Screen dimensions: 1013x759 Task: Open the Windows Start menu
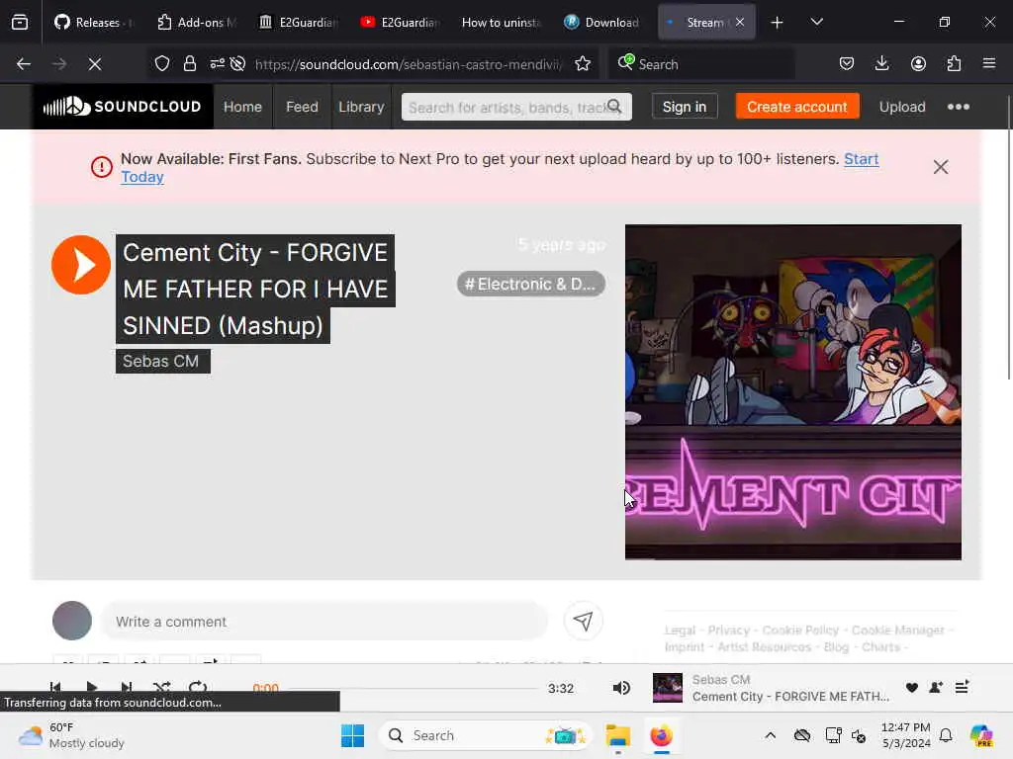353,735
